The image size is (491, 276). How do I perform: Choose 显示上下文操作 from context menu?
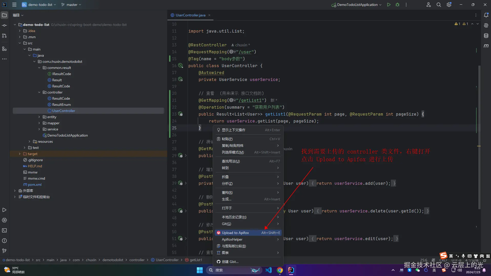(x=248, y=130)
